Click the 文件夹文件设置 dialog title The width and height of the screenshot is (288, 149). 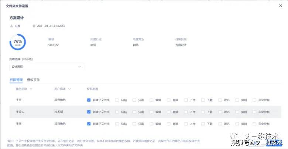17,6
